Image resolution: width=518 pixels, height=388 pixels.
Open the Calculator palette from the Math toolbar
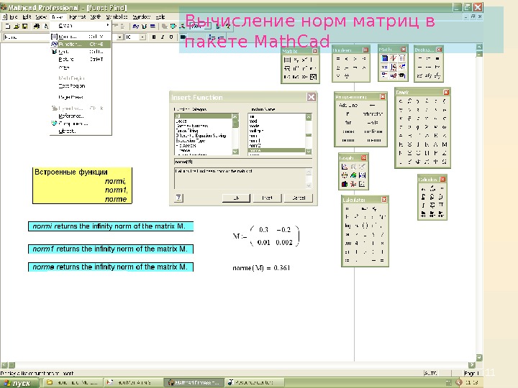[x=384, y=58]
